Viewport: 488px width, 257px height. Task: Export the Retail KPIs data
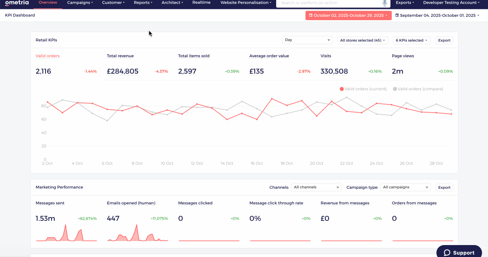click(x=444, y=40)
